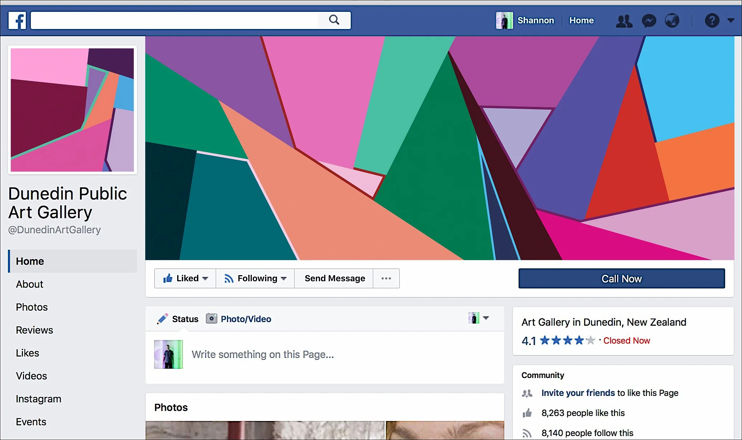Click the search magnifier icon
This screenshot has height=440, width=742.
click(x=334, y=20)
